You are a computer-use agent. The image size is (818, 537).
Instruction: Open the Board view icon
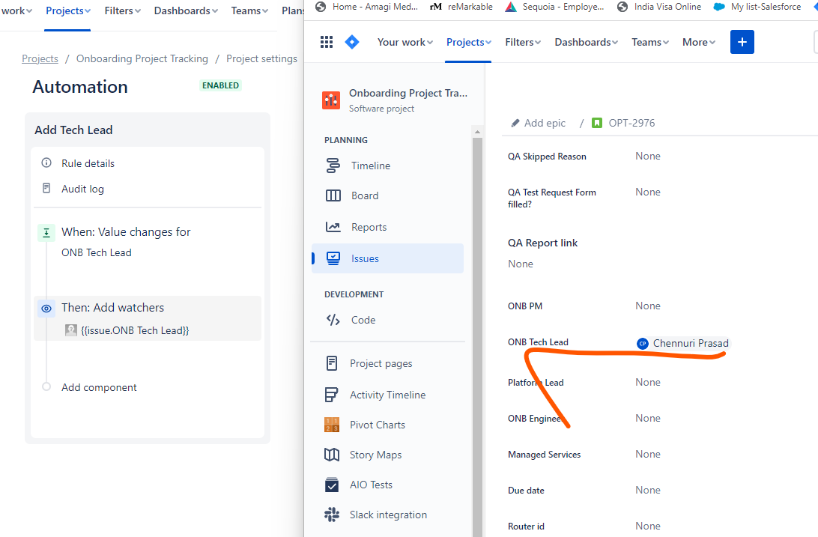pos(333,196)
